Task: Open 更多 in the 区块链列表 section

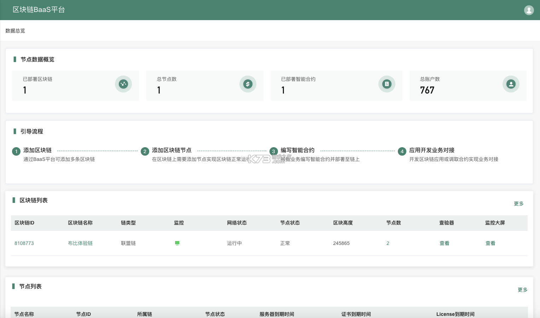Action: [x=519, y=204]
